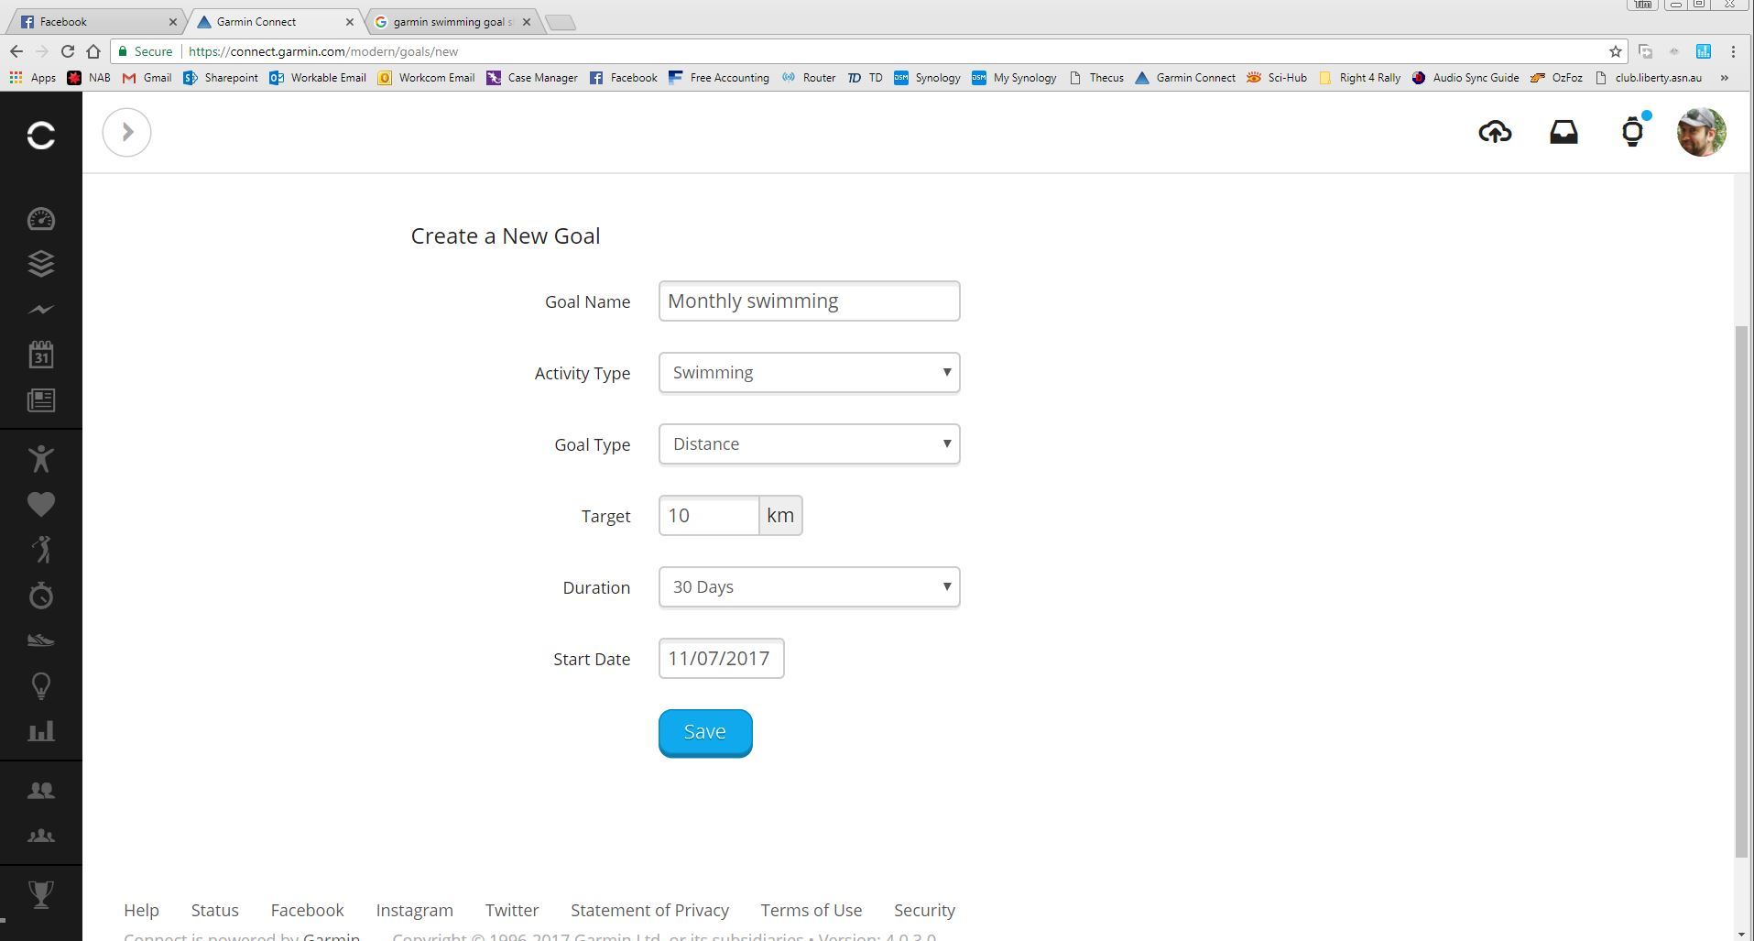Viewport: 1754px width, 941px height.
Task: Open the user profile avatar
Action: [x=1701, y=132]
